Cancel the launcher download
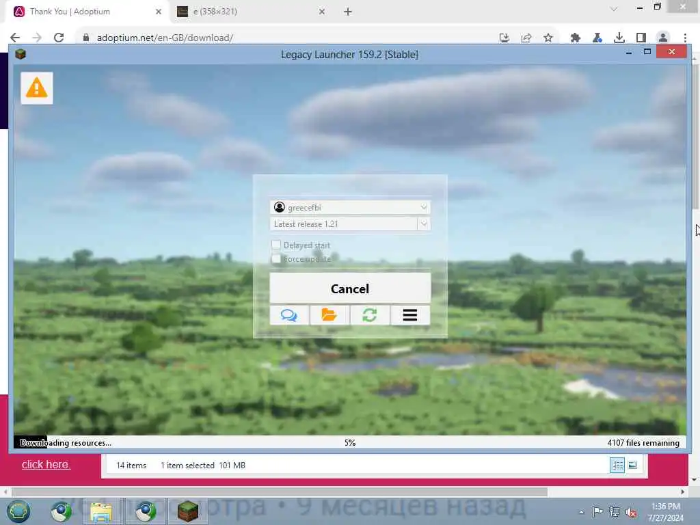 click(x=350, y=288)
